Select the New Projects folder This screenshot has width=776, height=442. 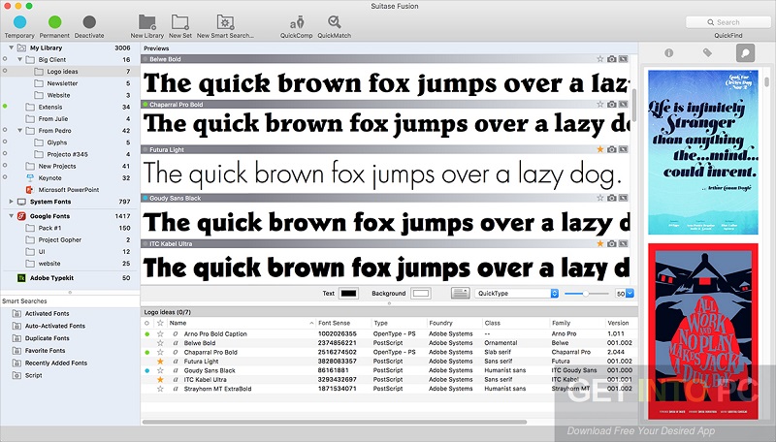pyautogui.click(x=57, y=166)
